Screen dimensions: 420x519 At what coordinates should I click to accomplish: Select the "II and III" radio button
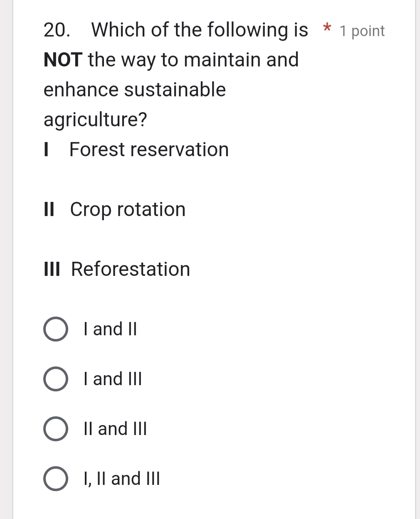pyautogui.click(x=55, y=429)
